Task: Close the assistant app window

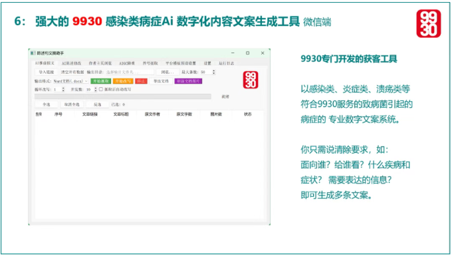Action: coord(263,53)
